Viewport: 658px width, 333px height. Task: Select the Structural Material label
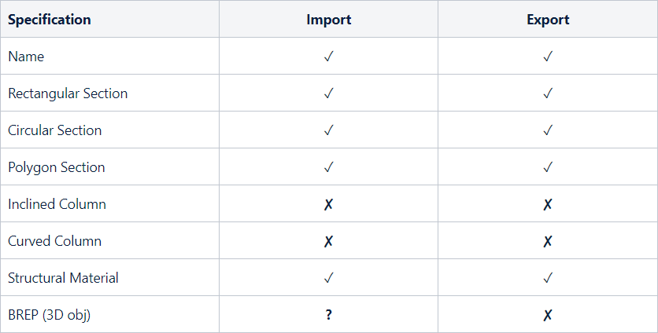tap(64, 278)
